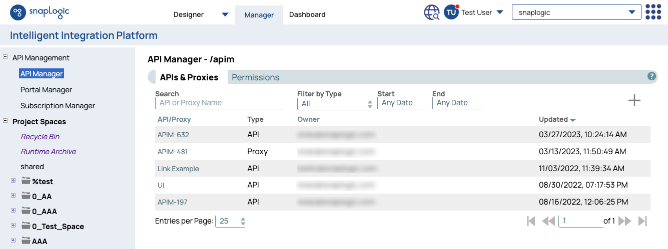Select the shared project
The image size is (668, 249).
pyautogui.click(x=32, y=167)
